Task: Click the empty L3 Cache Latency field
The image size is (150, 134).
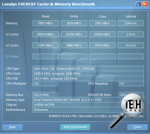Action: pos(131,56)
